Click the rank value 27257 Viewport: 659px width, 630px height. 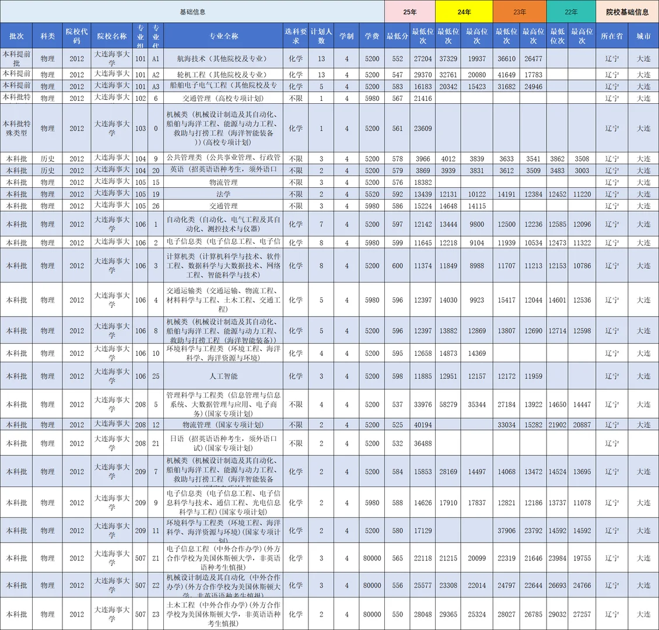tap(582, 614)
